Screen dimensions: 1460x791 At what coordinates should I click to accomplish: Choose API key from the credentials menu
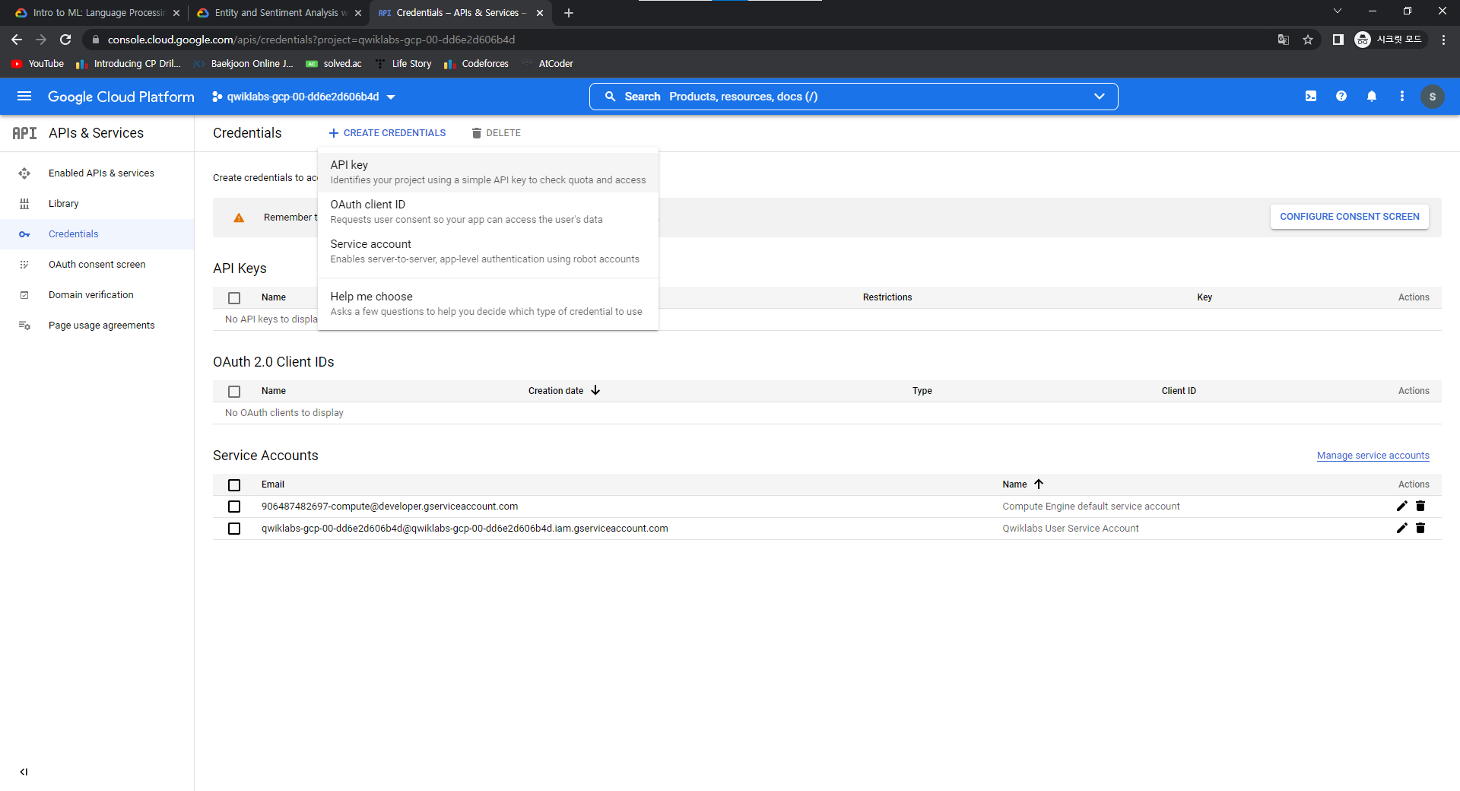pos(488,173)
